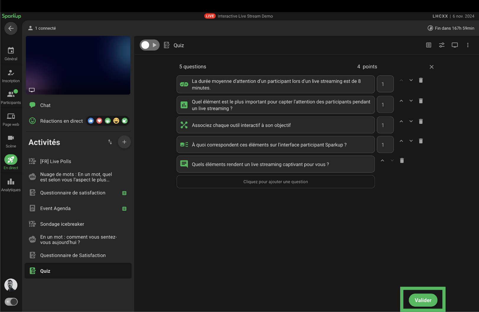Viewport: 479px width, 312px height.
Task: Move the last question up
Action: tap(382, 160)
